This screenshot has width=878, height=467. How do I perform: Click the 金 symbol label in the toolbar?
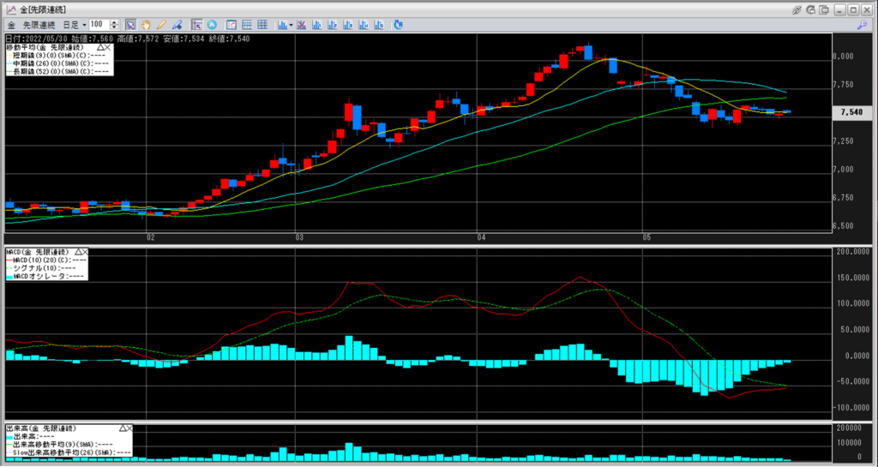pyautogui.click(x=10, y=25)
